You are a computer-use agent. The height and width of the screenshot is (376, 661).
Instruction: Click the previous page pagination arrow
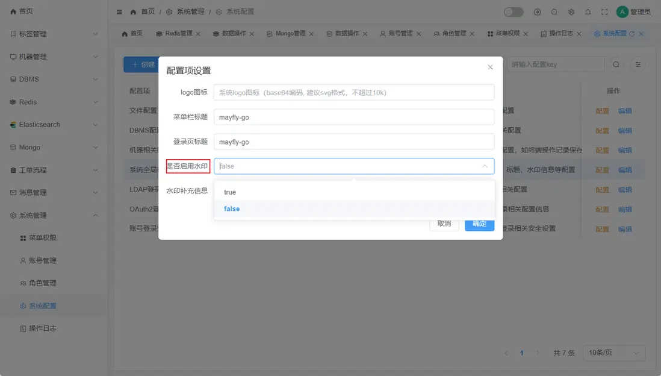pos(506,352)
